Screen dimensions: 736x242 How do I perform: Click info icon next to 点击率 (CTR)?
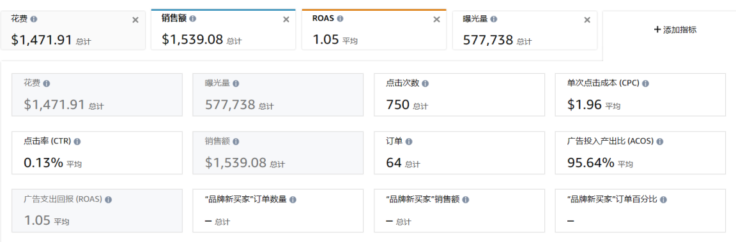coord(77,141)
